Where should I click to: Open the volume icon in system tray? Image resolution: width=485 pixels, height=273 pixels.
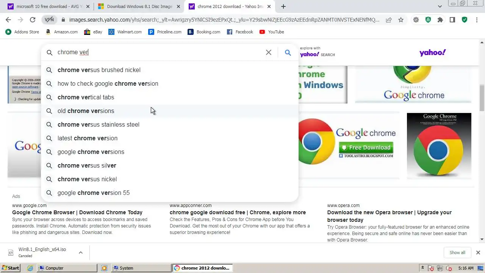pyautogui.click(x=449, y=268)
